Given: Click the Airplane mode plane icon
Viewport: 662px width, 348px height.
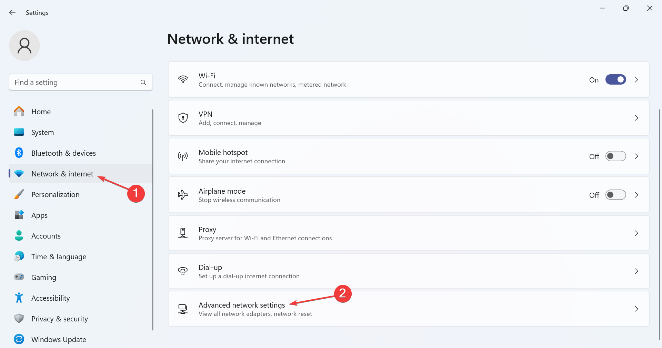Looking at the screenshot, I should click(x=183, y=195).
